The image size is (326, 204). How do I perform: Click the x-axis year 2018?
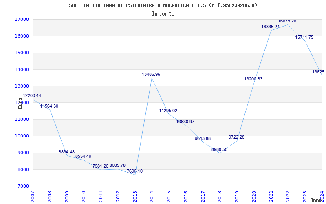220,197
